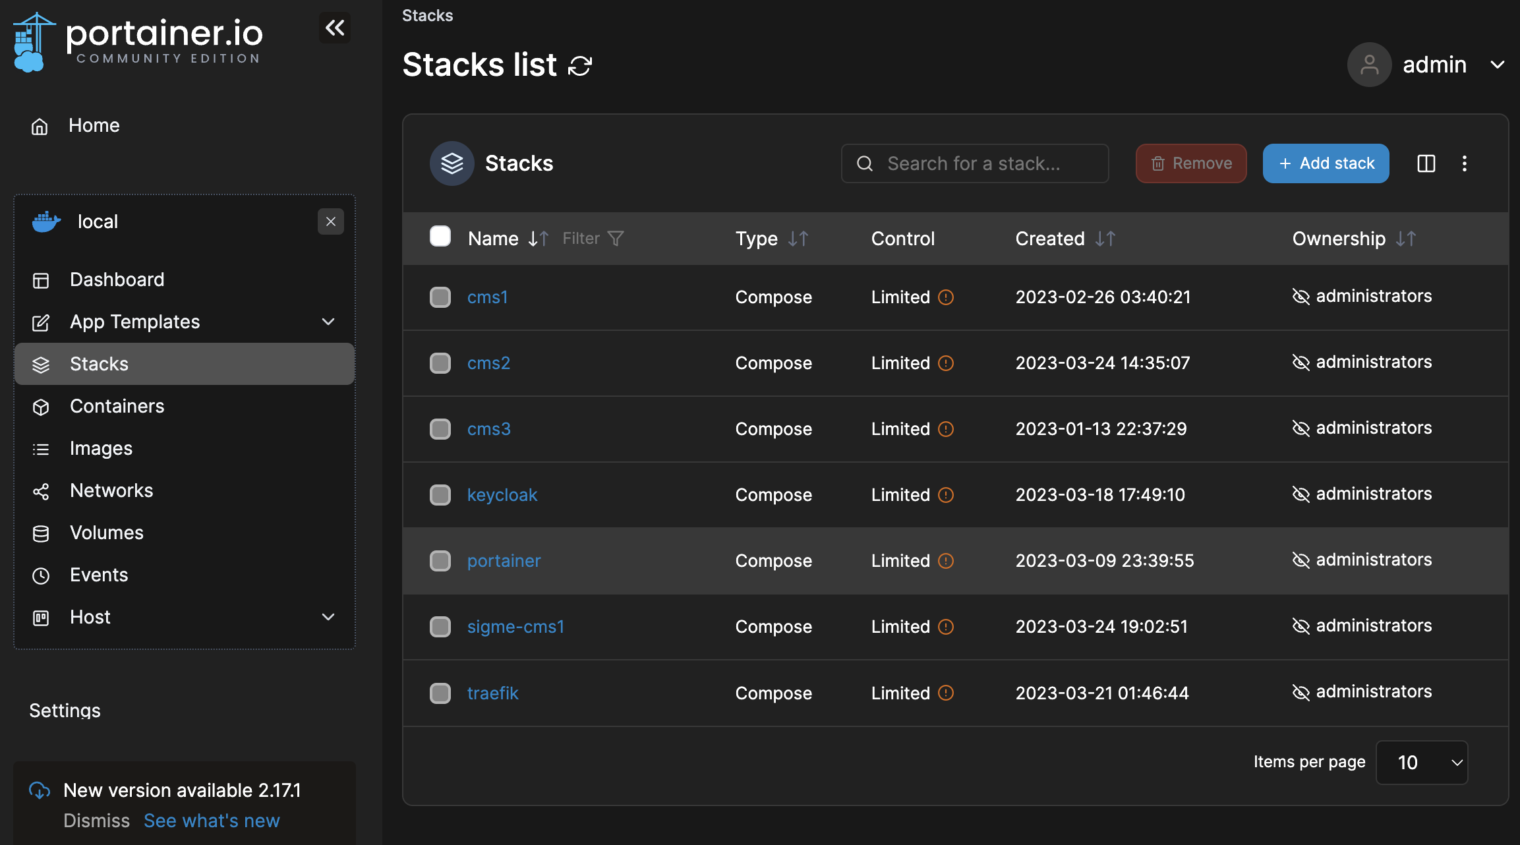Click created date 2023-03-24 14:35:07
Image resolution: width=1520 pixels, height=845 pixels.
coord(1103,363)
